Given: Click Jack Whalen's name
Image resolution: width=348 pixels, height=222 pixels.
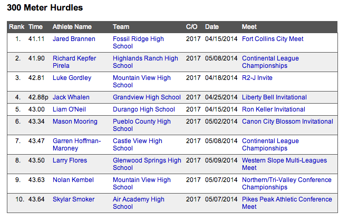Looking at the screenshot, I should coord(71,97).
